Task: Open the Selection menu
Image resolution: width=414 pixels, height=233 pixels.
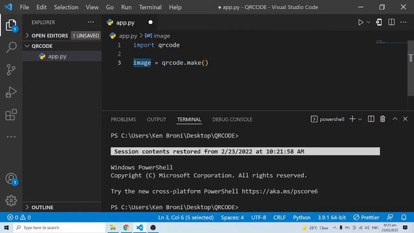Action: click(66, 7)
